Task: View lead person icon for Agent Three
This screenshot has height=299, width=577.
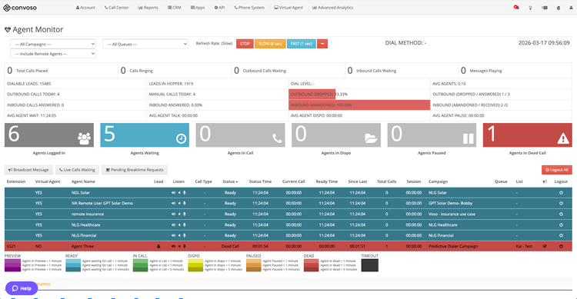Action: (158, 247)
